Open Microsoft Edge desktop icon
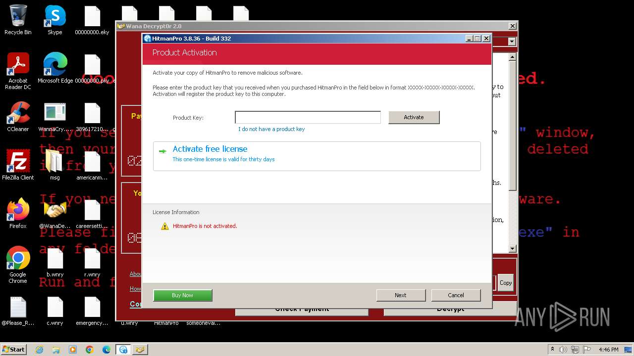 55,69
